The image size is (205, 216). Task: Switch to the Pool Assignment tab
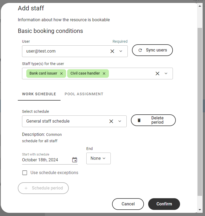[x=84, y=94]
